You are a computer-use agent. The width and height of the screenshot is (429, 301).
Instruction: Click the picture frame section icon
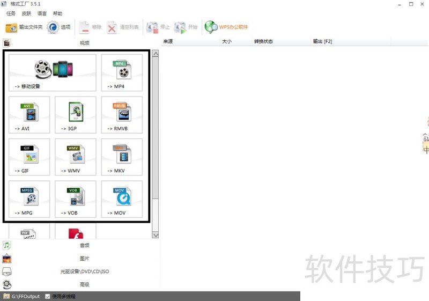point(7,258)
